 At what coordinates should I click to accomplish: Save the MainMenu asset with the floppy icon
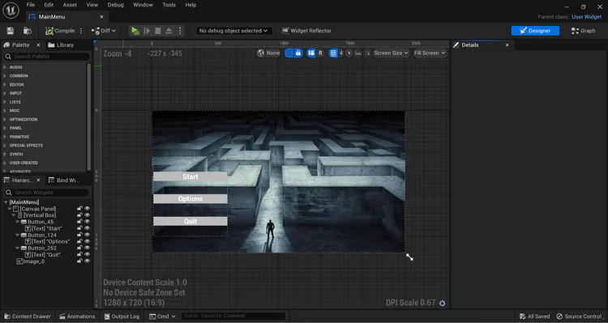[x=11, y=31]
